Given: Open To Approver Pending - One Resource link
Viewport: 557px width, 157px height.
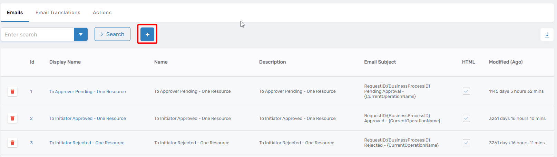Looking at the screenshot, I should pyautogui.click(x=87, y=92).
